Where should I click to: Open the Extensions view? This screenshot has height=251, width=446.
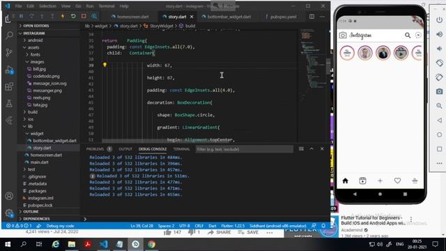click(9, 86)
